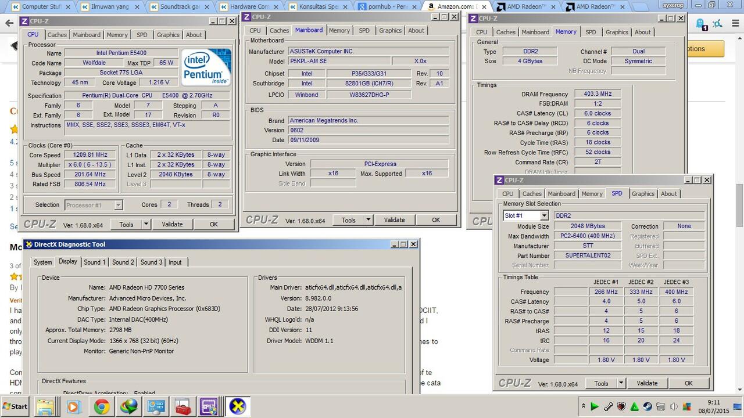Open the red toolbox taskbar icon
744x418 pixels.
[183, 406]
